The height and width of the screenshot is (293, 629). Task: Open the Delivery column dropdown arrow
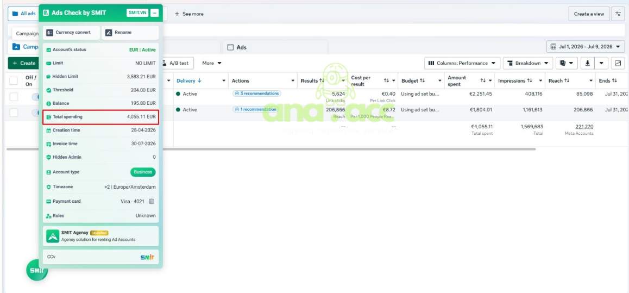point(224,80)
